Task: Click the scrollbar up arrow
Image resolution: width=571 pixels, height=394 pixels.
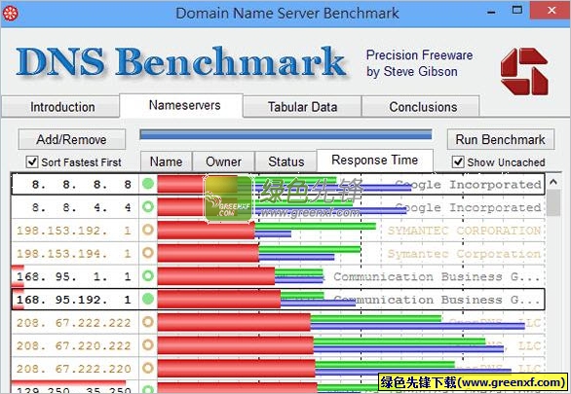Action: pos(553,181)
